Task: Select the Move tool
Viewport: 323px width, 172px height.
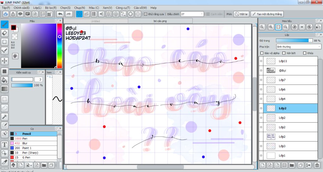Action: point(4,61)
